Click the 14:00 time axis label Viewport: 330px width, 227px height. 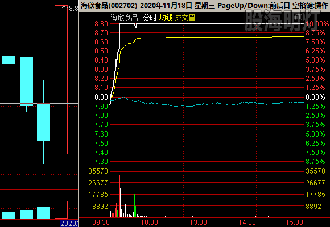point(247,222)
